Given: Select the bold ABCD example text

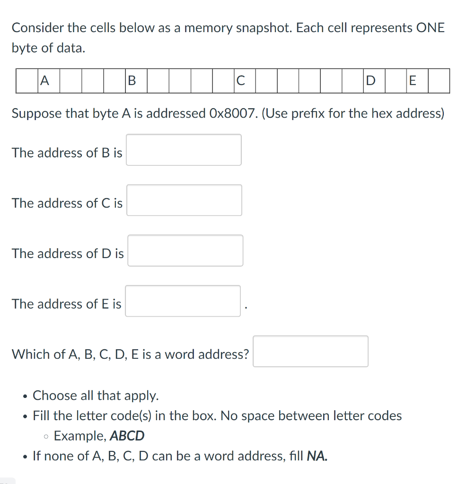Looking at the screenshot, I should pyautogui.click(x=128, y=436).
